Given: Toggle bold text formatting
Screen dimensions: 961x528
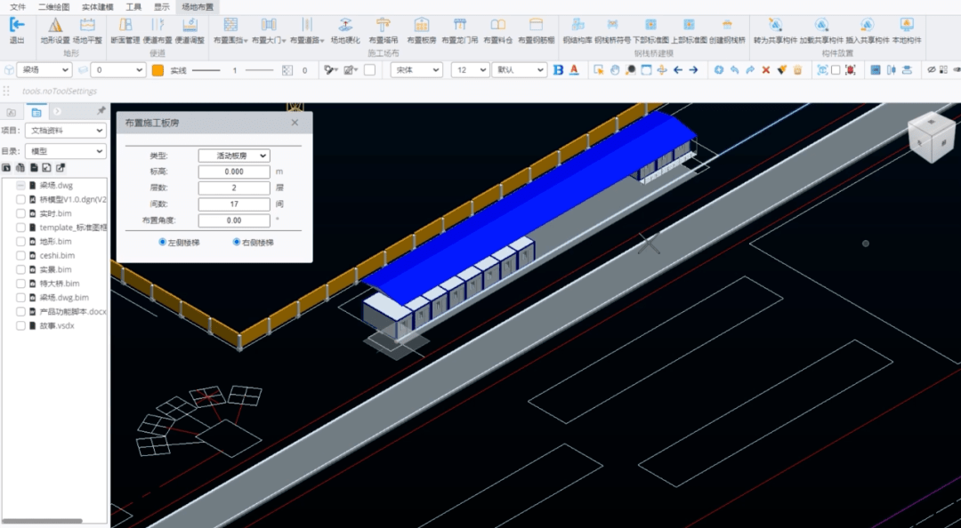Looking at the screenshot, I should tap(558, 69).
